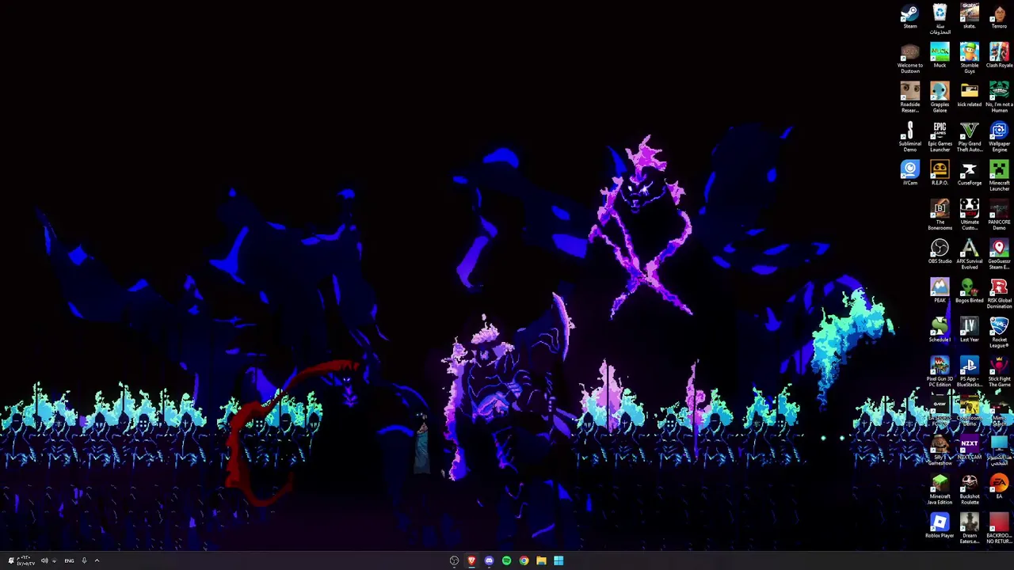
Task: Select the Rocket League shortcut
Action: click(999, 332)
